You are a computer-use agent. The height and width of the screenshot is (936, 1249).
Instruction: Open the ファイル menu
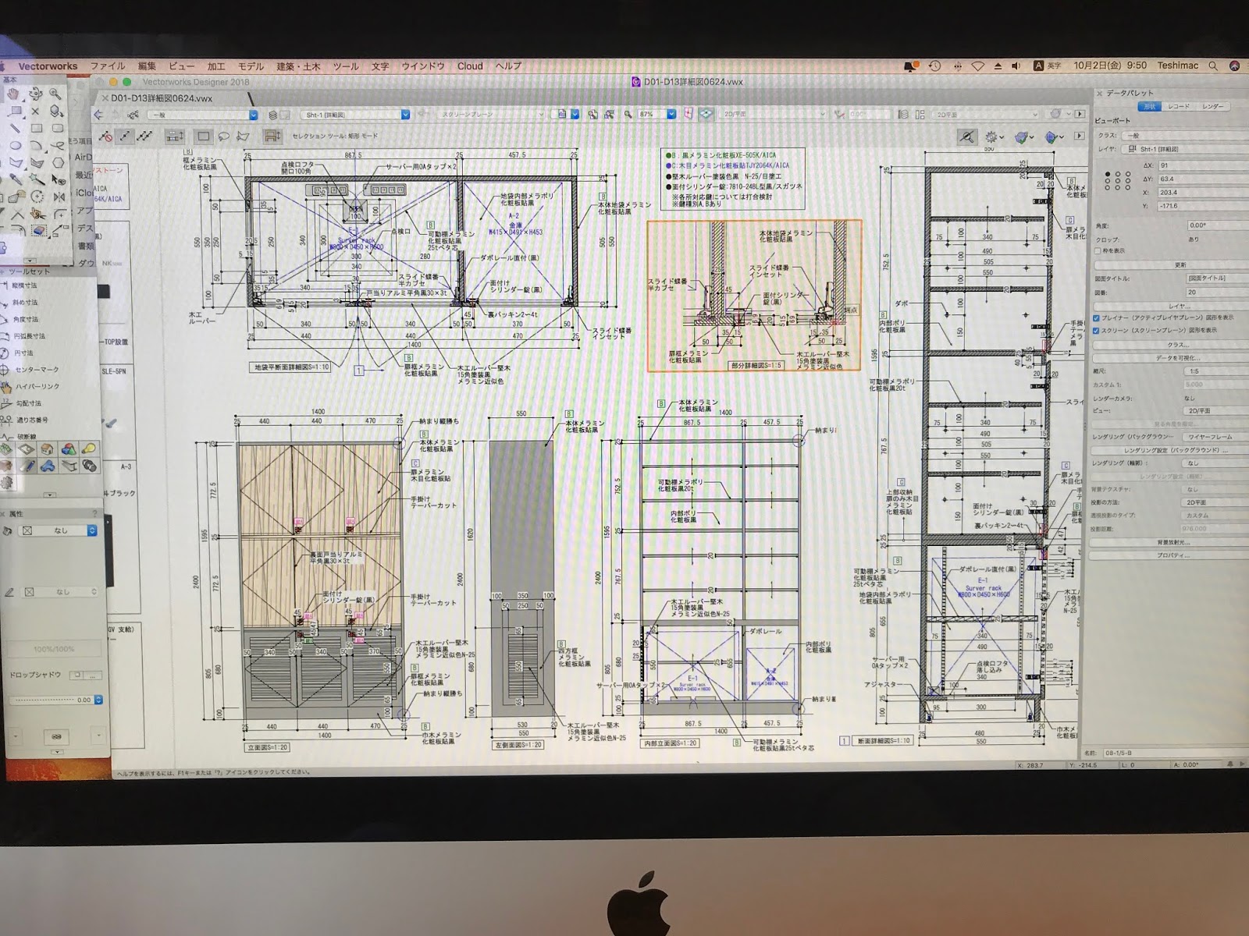108,66
